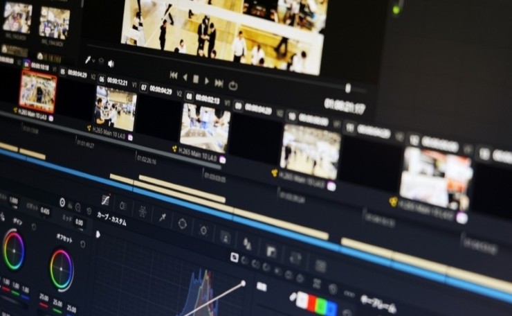Click the Curves palette icon

(x=105, y=200)
